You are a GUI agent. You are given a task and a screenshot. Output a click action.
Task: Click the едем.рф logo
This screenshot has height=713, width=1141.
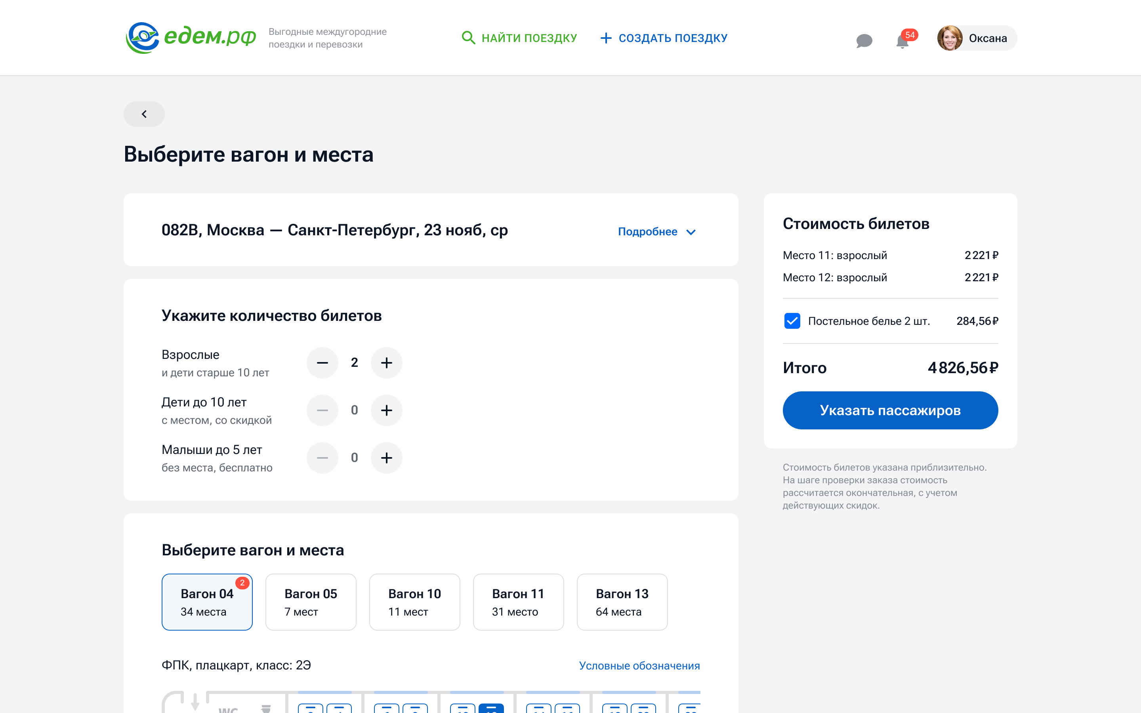191,38
